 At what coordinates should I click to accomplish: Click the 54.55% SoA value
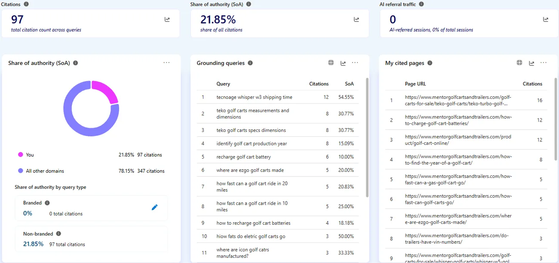pyautogui.click(x=346, y=97)
